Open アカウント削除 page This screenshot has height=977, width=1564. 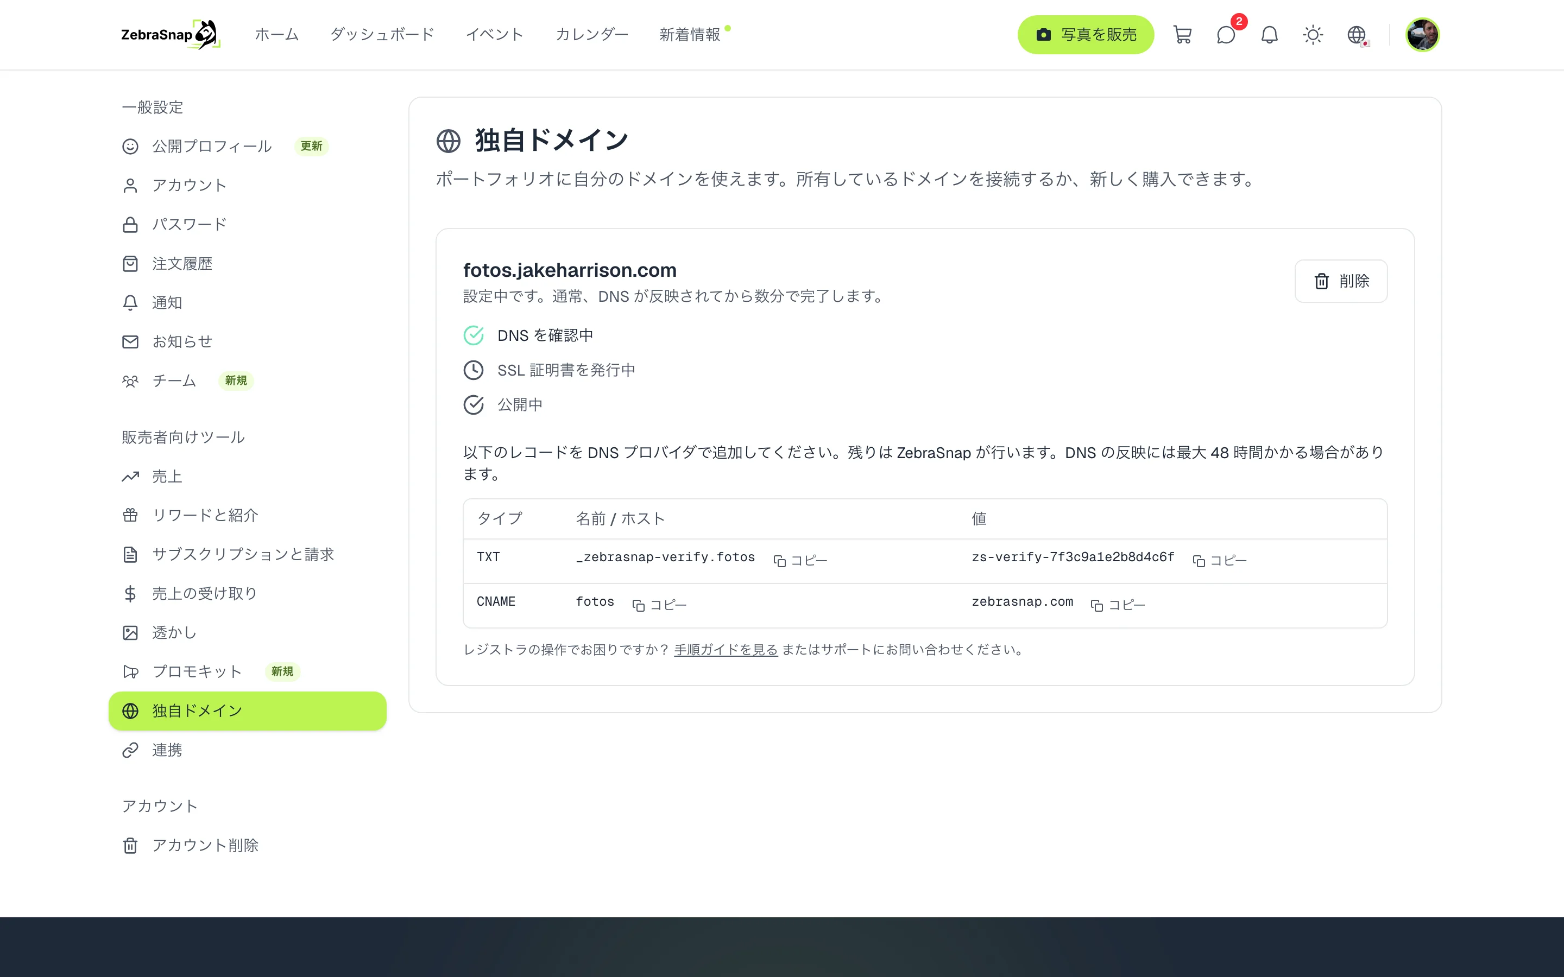[x=248, y=845]
